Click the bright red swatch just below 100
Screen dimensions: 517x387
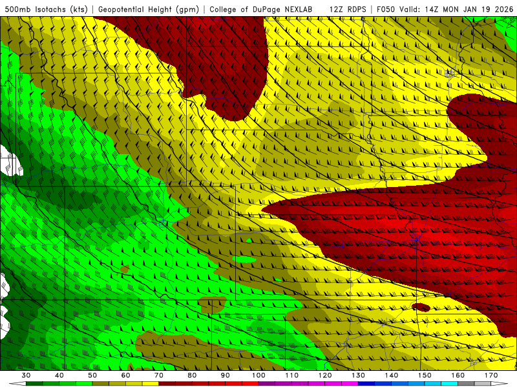(x=250, y=383)
